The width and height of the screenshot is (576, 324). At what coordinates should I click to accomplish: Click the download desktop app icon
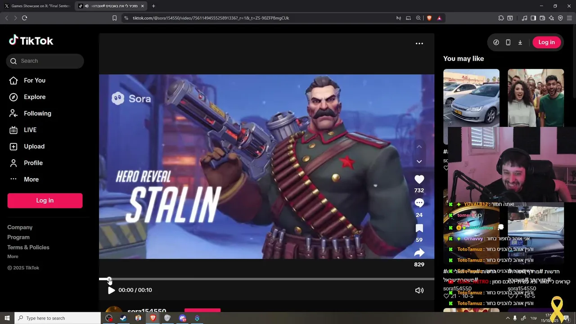pos(520,42)
